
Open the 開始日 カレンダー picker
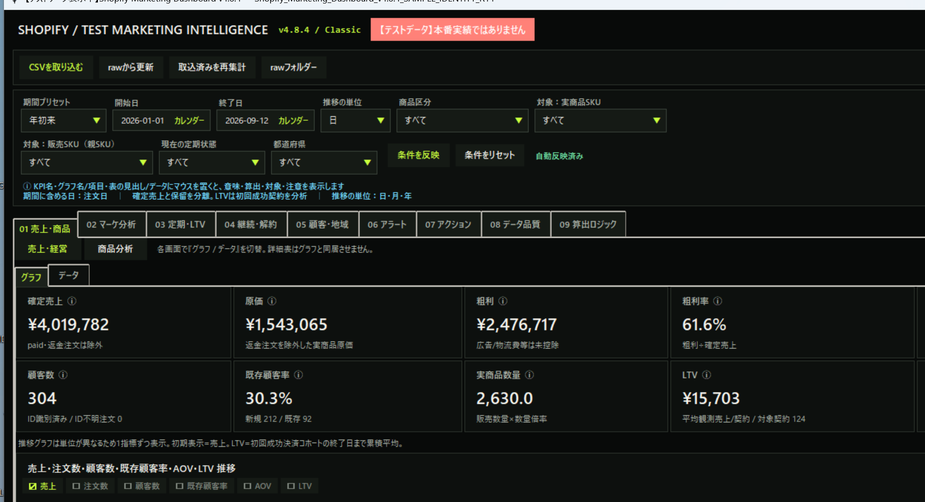(x=189, y=121)
